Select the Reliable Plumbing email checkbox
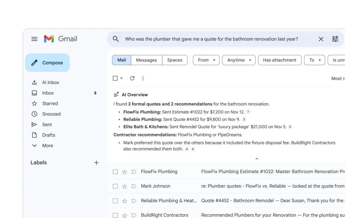345x218 pixels. (x=115, y=201)
